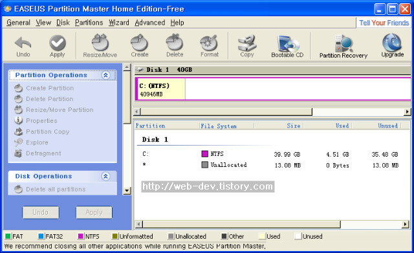Click the Apply button below sidebar
Image resolution: width=414 pixels, height=253 pixels.
tap(94, 212)
